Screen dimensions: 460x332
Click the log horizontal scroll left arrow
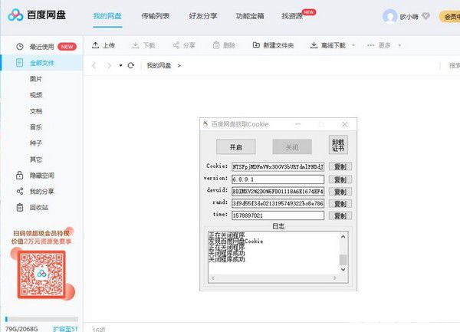(x=213, y=278)
